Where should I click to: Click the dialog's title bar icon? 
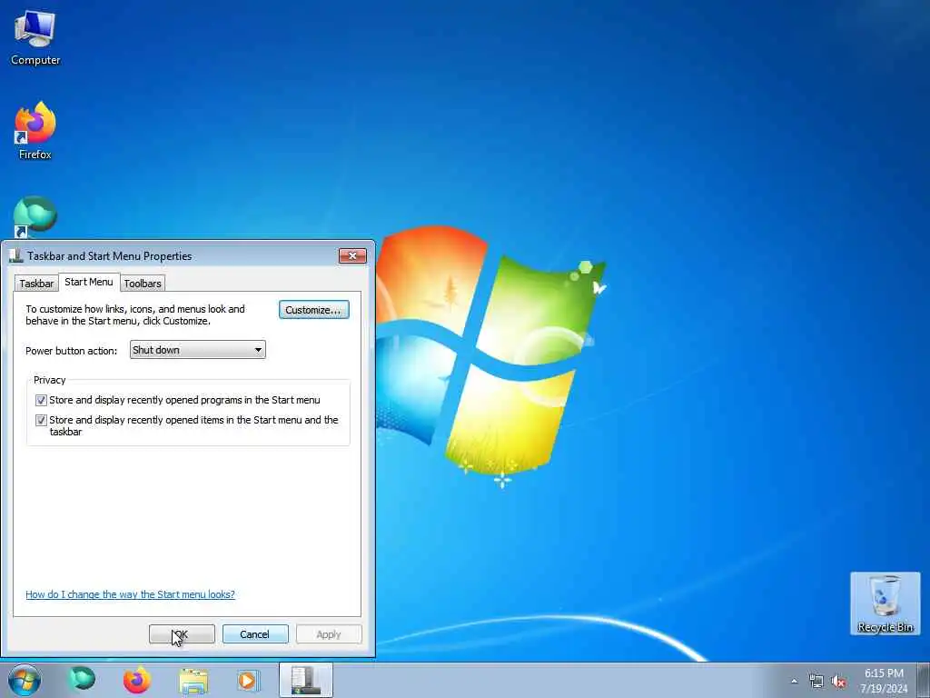pos(16,255)
